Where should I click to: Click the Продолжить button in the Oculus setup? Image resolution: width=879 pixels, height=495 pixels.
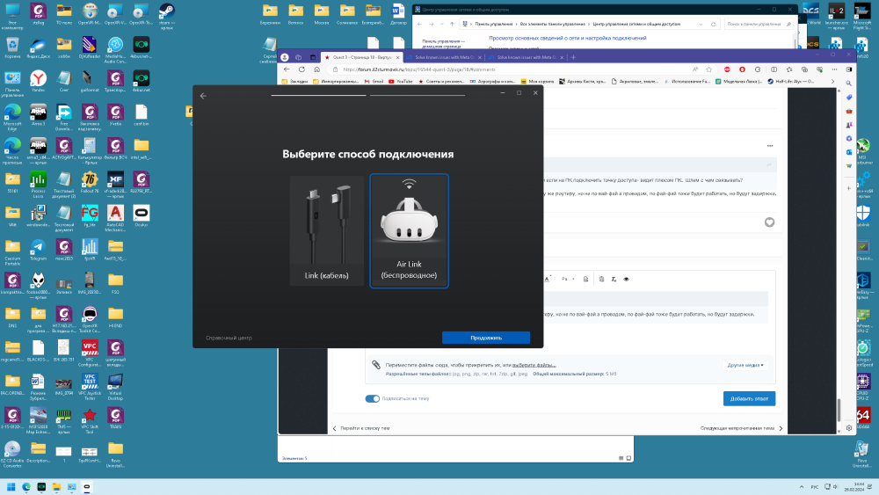[x=485, y=338]
